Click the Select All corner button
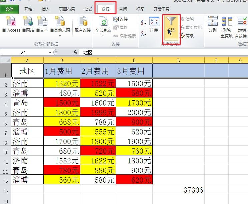The height and width of the screenshot is (204, 248). pyautogui.click(x=6, y=60)
